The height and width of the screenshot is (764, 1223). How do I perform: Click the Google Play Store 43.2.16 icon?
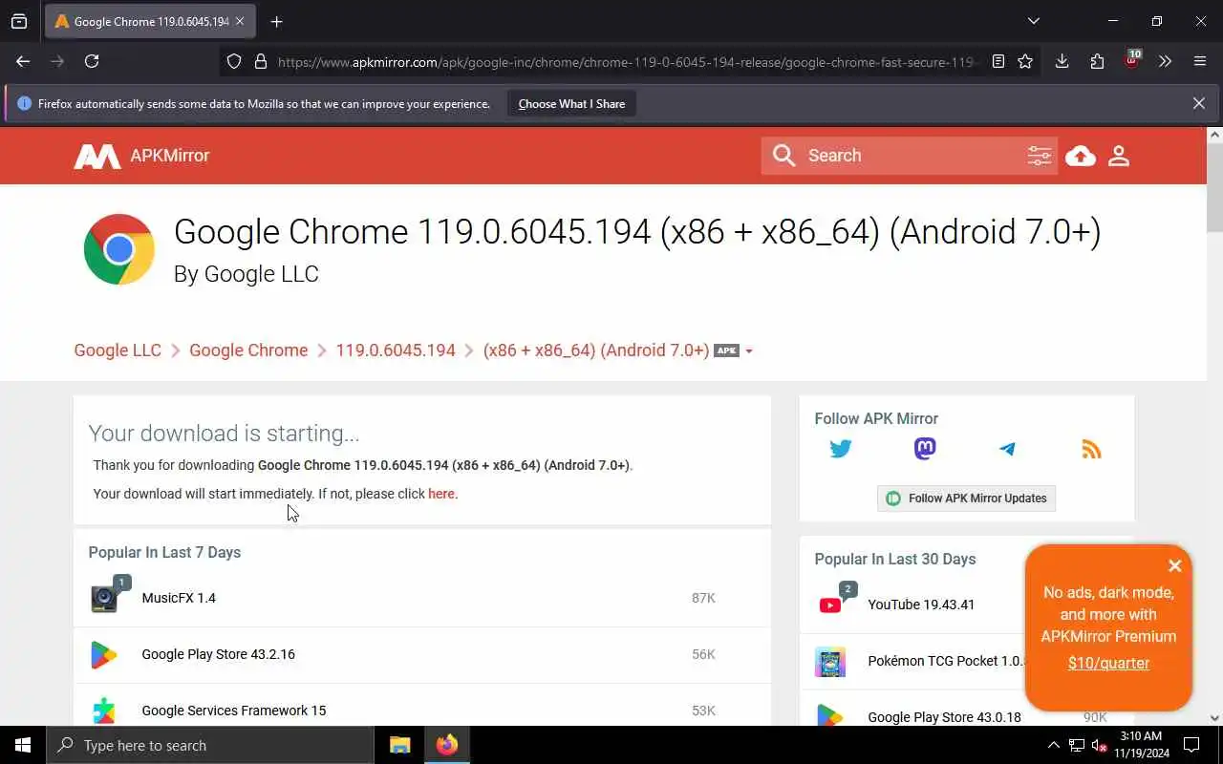point(104,654)
